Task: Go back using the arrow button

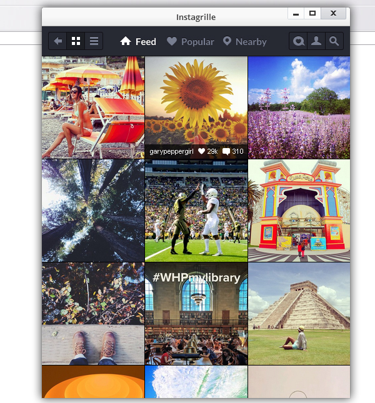Action: [x=58, y=41]
